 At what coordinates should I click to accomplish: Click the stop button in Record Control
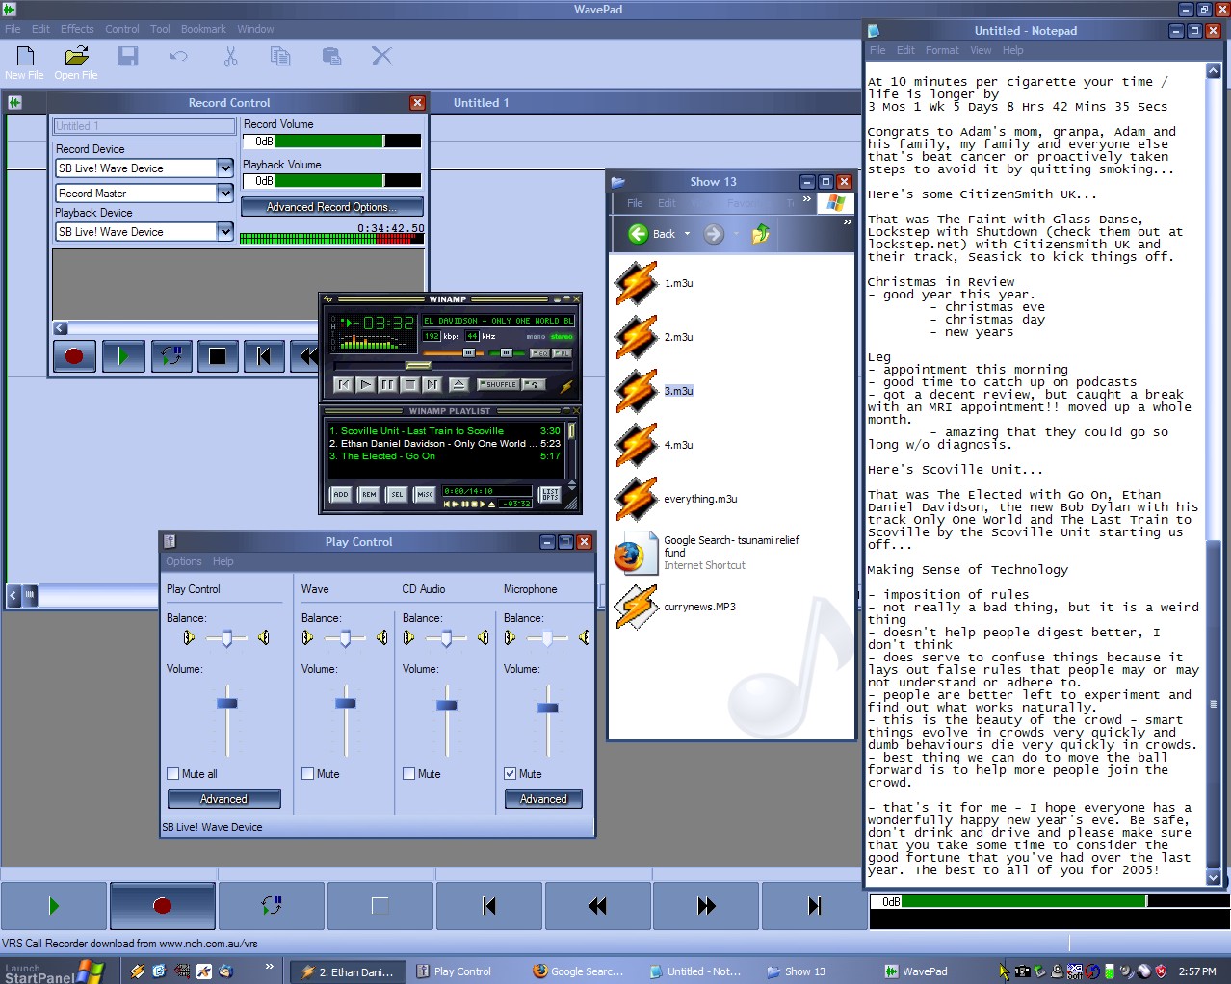click(x=218, y=356)
